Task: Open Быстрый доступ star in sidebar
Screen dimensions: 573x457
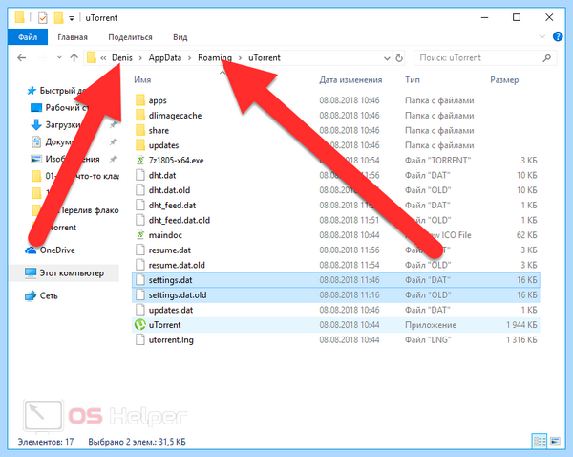Action: [x=32, y=91]
